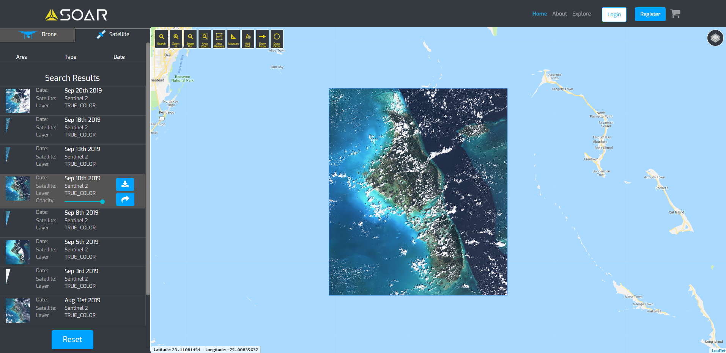Open the Area Measure tool

(x=219, y=39)
